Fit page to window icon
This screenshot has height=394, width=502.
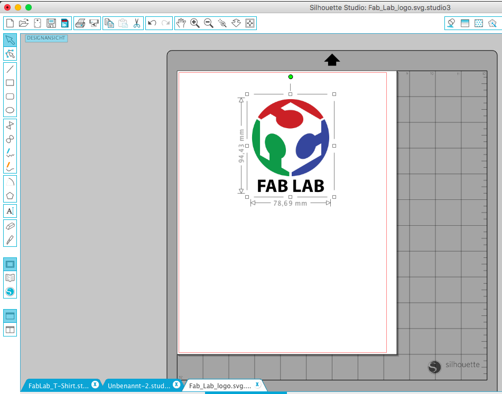coord(250,23)
